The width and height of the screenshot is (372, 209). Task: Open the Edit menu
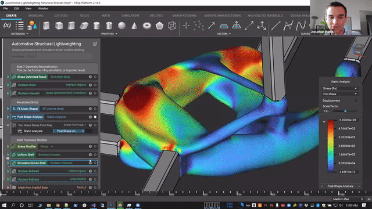click(x=16, y=8)
